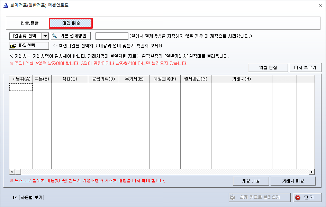Click the horizontal scrollbar right arrow

[x=312, y=172]
